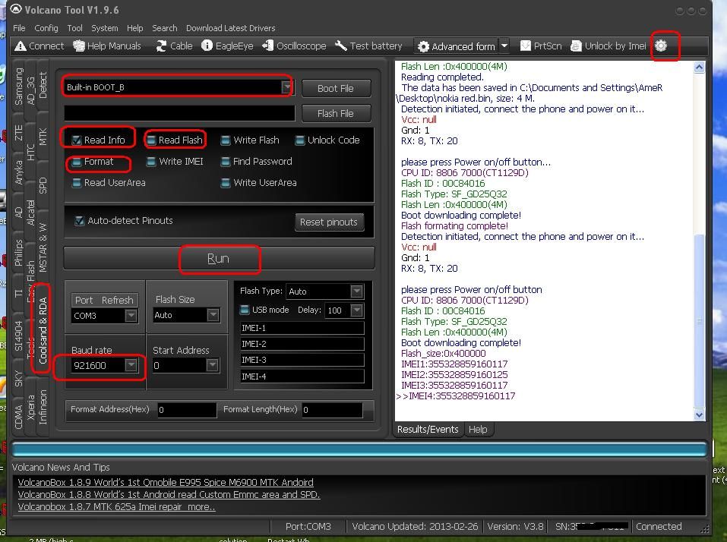
Task: Open the Advanced form dropdown arrow
Action: pos(504,46)
